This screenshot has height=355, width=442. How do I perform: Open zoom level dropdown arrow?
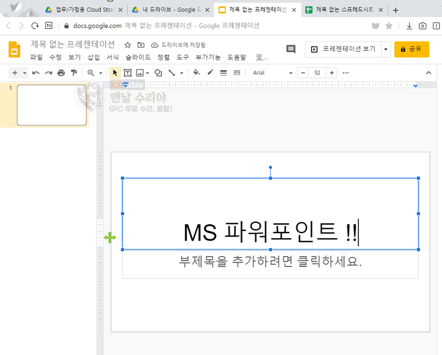[101, 73]
